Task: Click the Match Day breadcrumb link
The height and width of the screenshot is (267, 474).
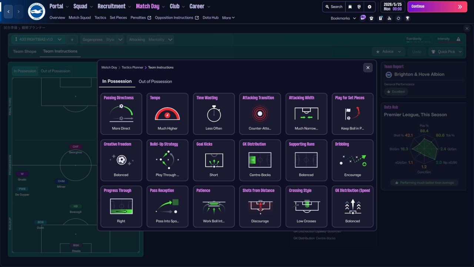Action: (109, 67)
